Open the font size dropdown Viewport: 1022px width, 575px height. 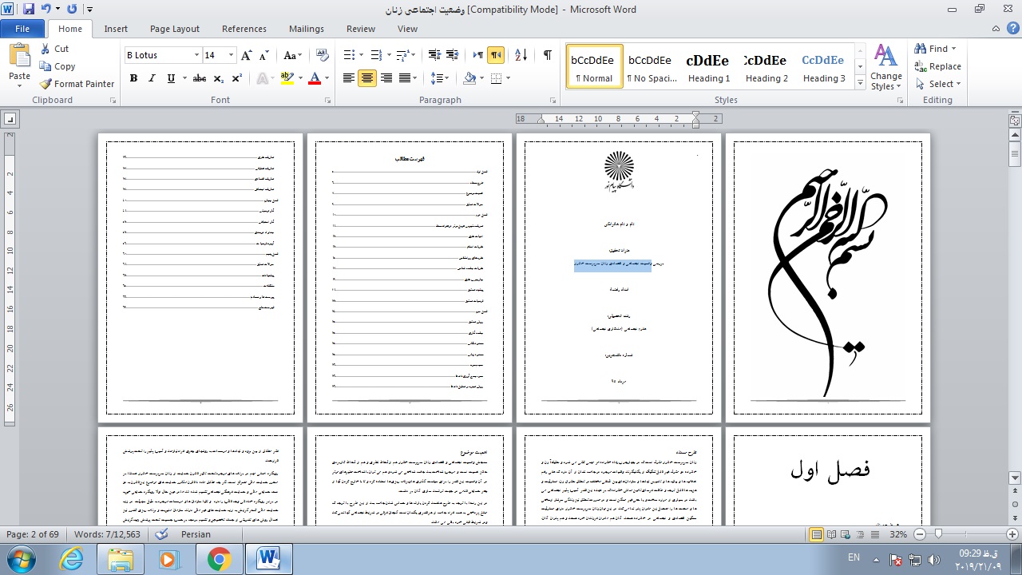tap(232, 55)
